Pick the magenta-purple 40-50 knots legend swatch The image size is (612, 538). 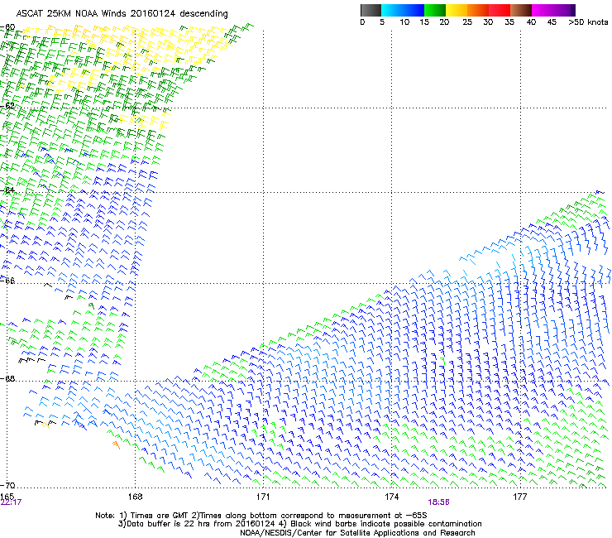pos(553,10)
